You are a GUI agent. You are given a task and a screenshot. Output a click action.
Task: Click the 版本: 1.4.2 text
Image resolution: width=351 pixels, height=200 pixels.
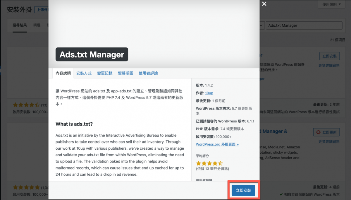click(x=204, y=85)
